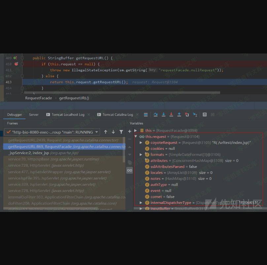Move the watch down with the Variables arrow

pyautogui.click(x=130, y=155)
